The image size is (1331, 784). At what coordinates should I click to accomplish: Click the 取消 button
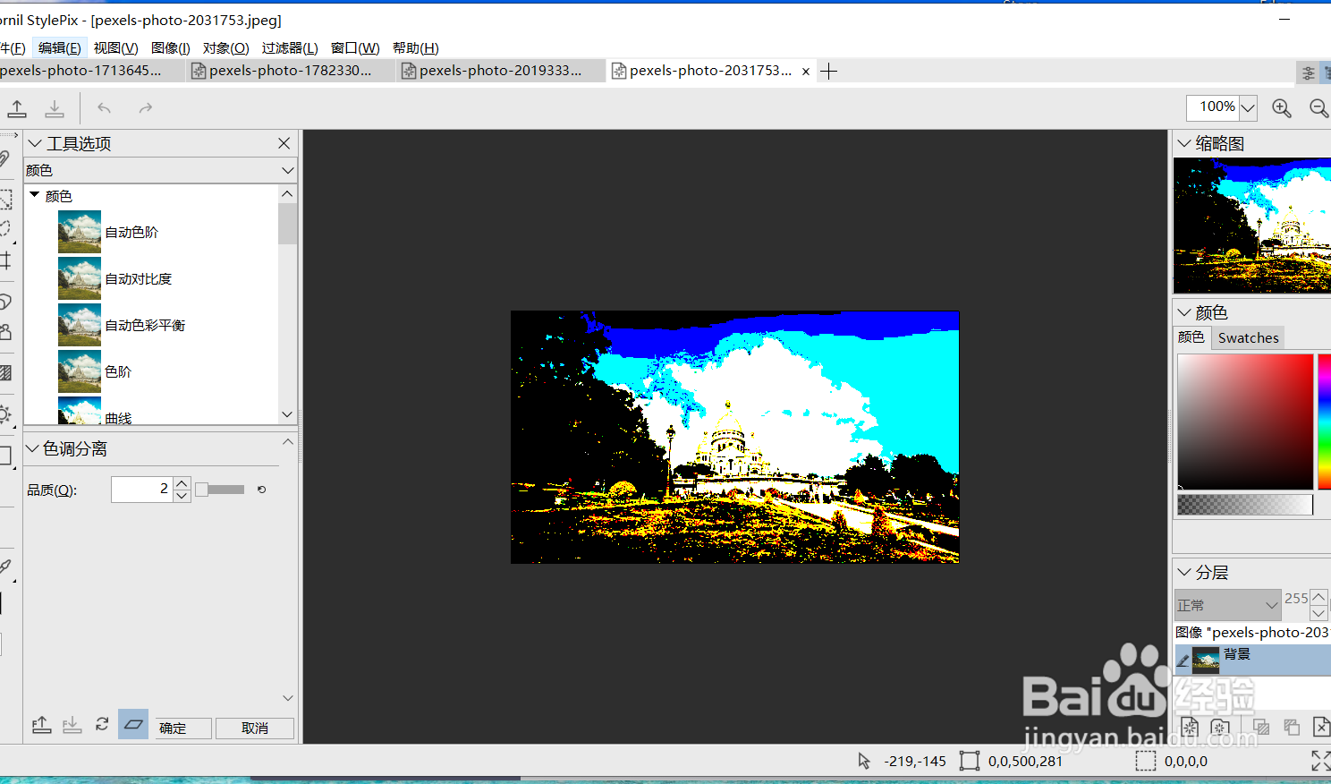(x=255, y=729)
